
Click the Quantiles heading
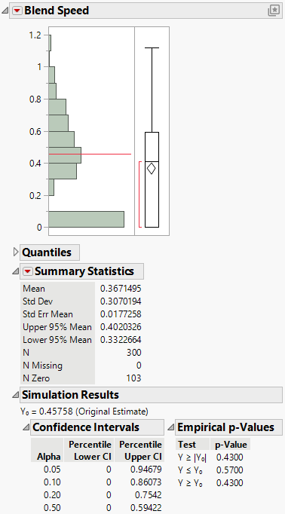point(47,252)
